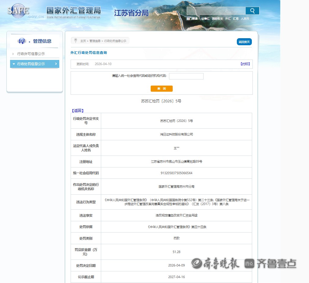This screenshot has width=309, height=283.
Task: Click the 【返回】 back link
Action: point(78,111)
